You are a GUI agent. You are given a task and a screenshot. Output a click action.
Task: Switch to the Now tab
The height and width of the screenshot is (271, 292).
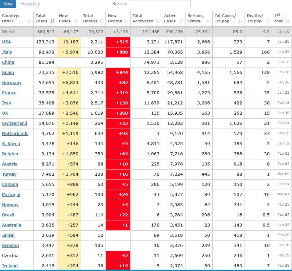point(8,4)
